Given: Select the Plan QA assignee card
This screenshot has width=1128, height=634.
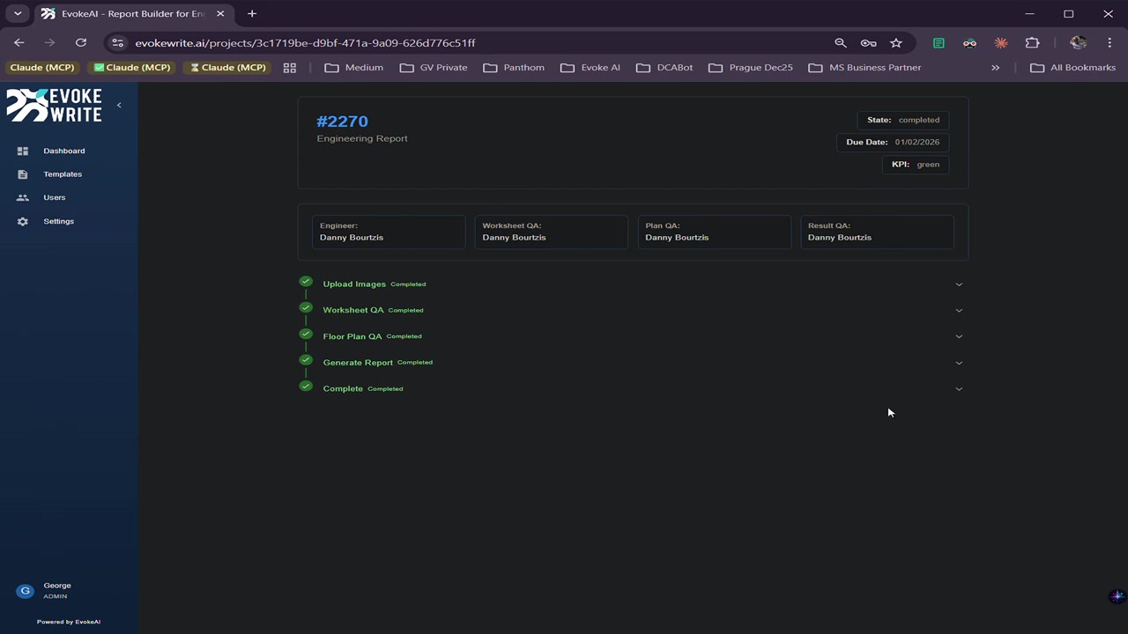Looking at the screenshot, I should point(715,232).
